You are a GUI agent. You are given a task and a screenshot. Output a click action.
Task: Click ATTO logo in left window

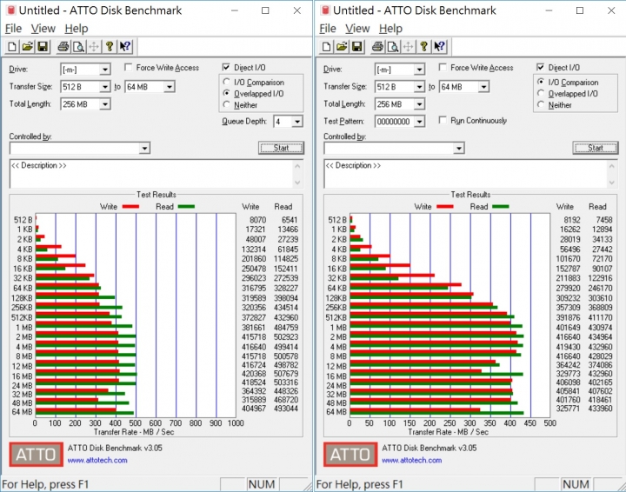(36, 454)
